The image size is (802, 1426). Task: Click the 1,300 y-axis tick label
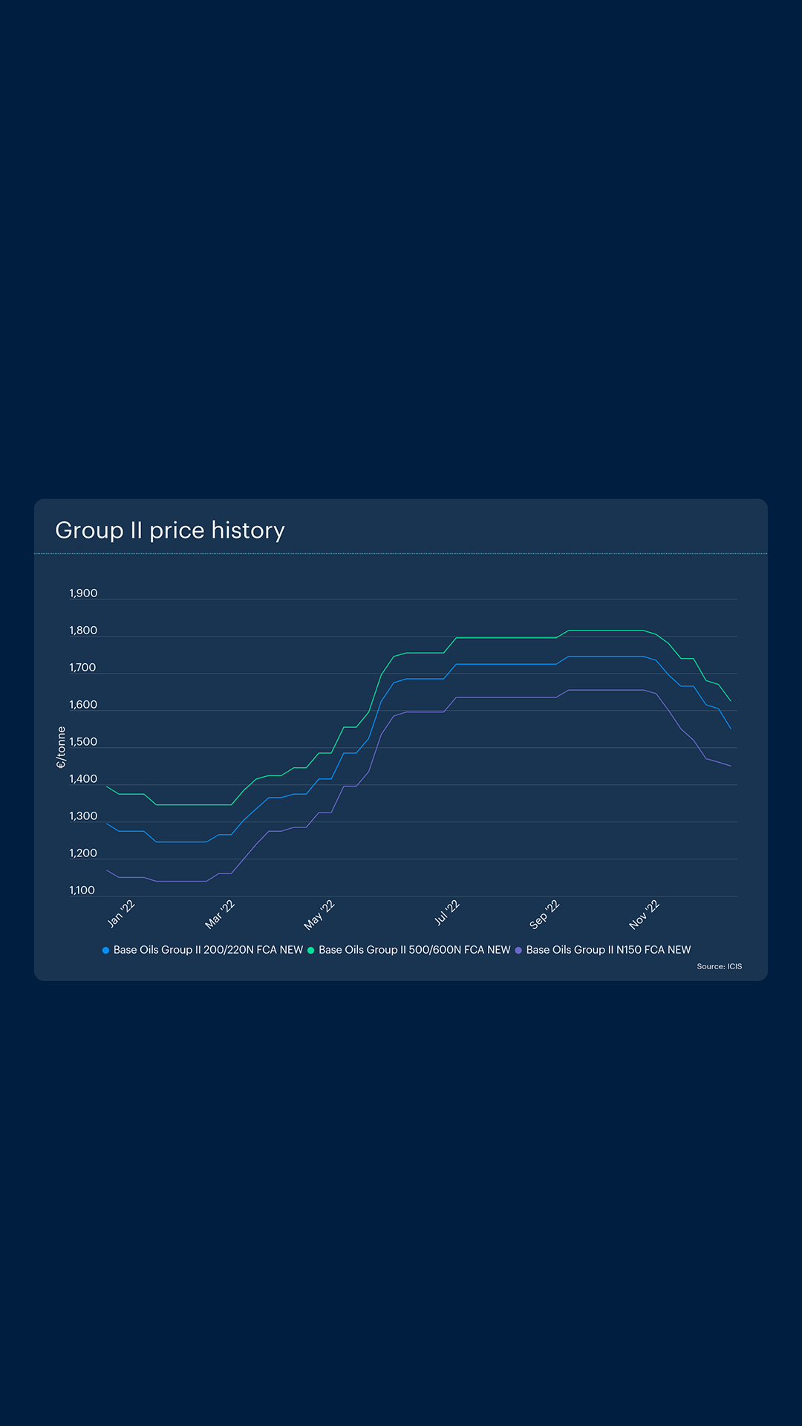tap(83, 816)
